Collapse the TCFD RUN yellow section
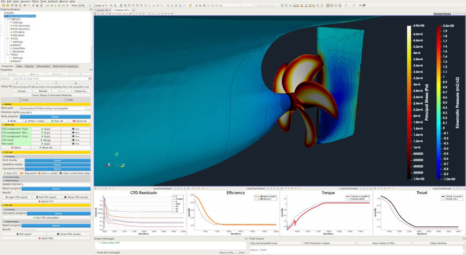466x255 pixels. (x=46, y=152)
